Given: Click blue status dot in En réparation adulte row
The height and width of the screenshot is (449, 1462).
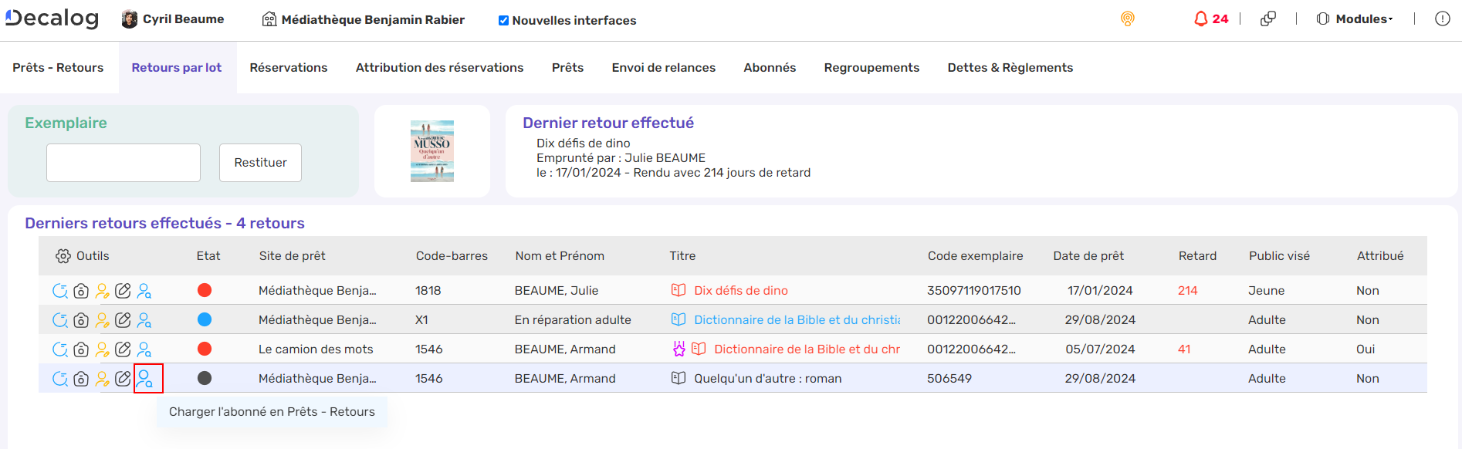Looking at the screenshot, I should pyautogui.click(x=205, y=319).
